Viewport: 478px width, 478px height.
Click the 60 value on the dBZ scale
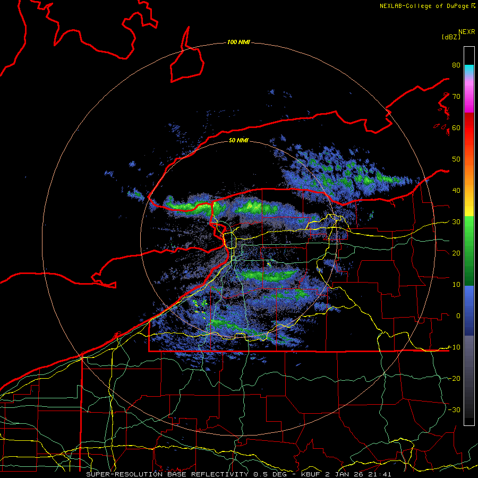pos(456,128)
